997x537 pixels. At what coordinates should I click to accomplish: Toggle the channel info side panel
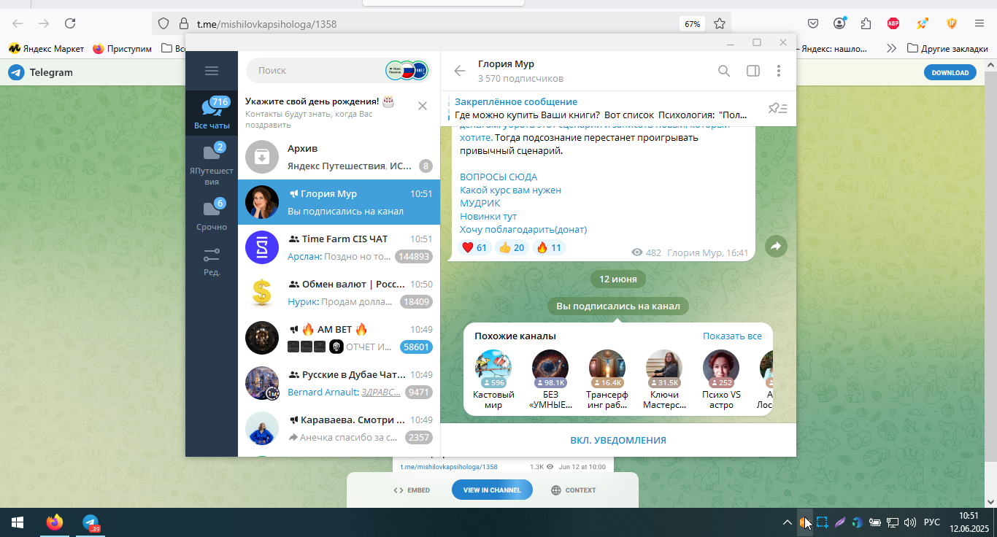point(753,71)
